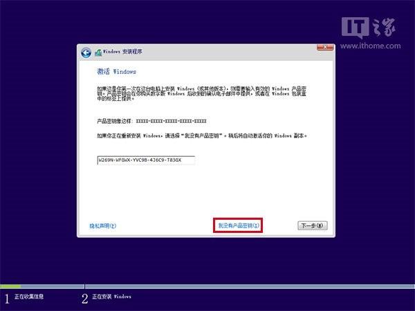The height and width of the screenshot is (311, 415).
Task: Open the 隐私声明 privacy statement link
Action: coord(103,225)
